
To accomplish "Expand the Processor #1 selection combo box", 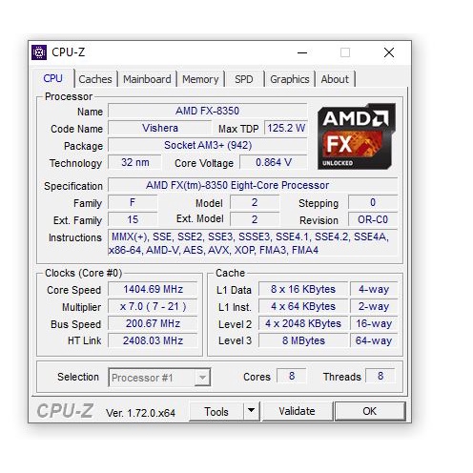I will tap(159, 378).
